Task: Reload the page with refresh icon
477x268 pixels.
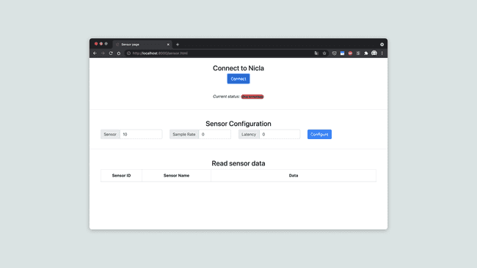Action: click(x=111, y=53)
